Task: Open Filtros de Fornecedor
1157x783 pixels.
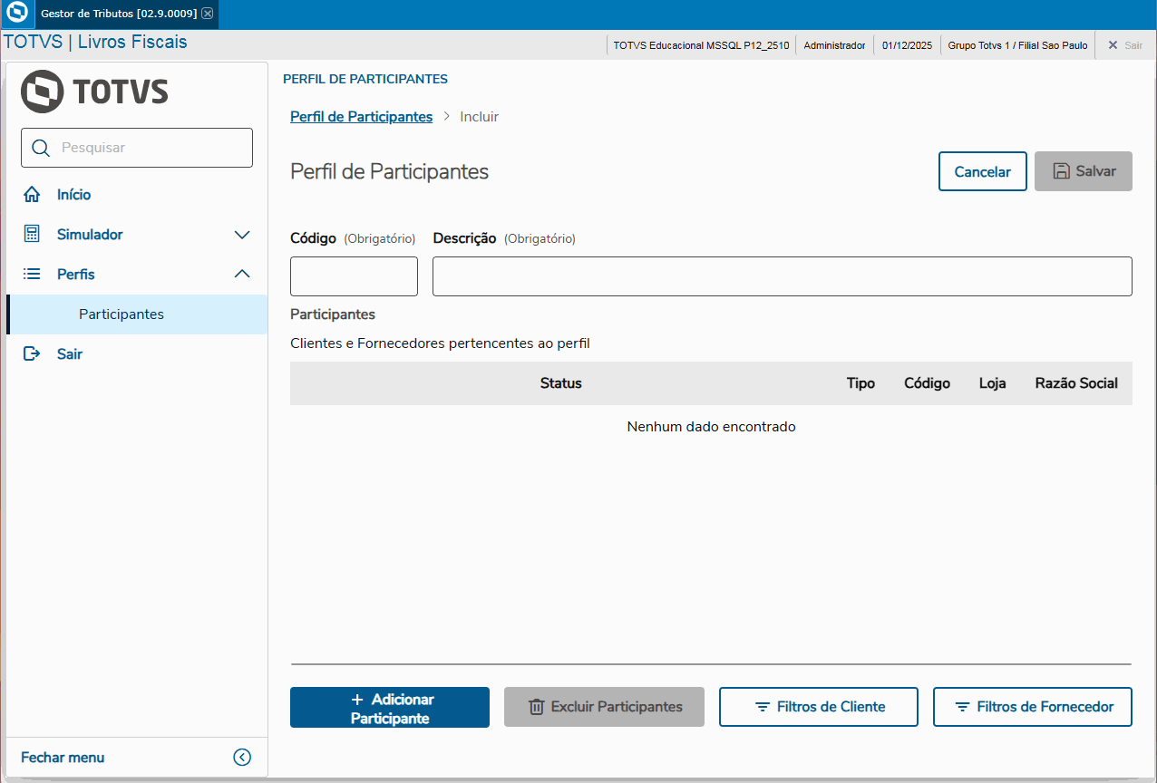Action: 1033,707
